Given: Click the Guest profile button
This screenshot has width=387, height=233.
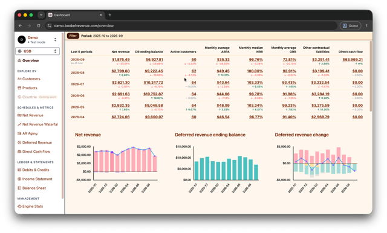Looking at the screenshot, I should pos(351,25).
